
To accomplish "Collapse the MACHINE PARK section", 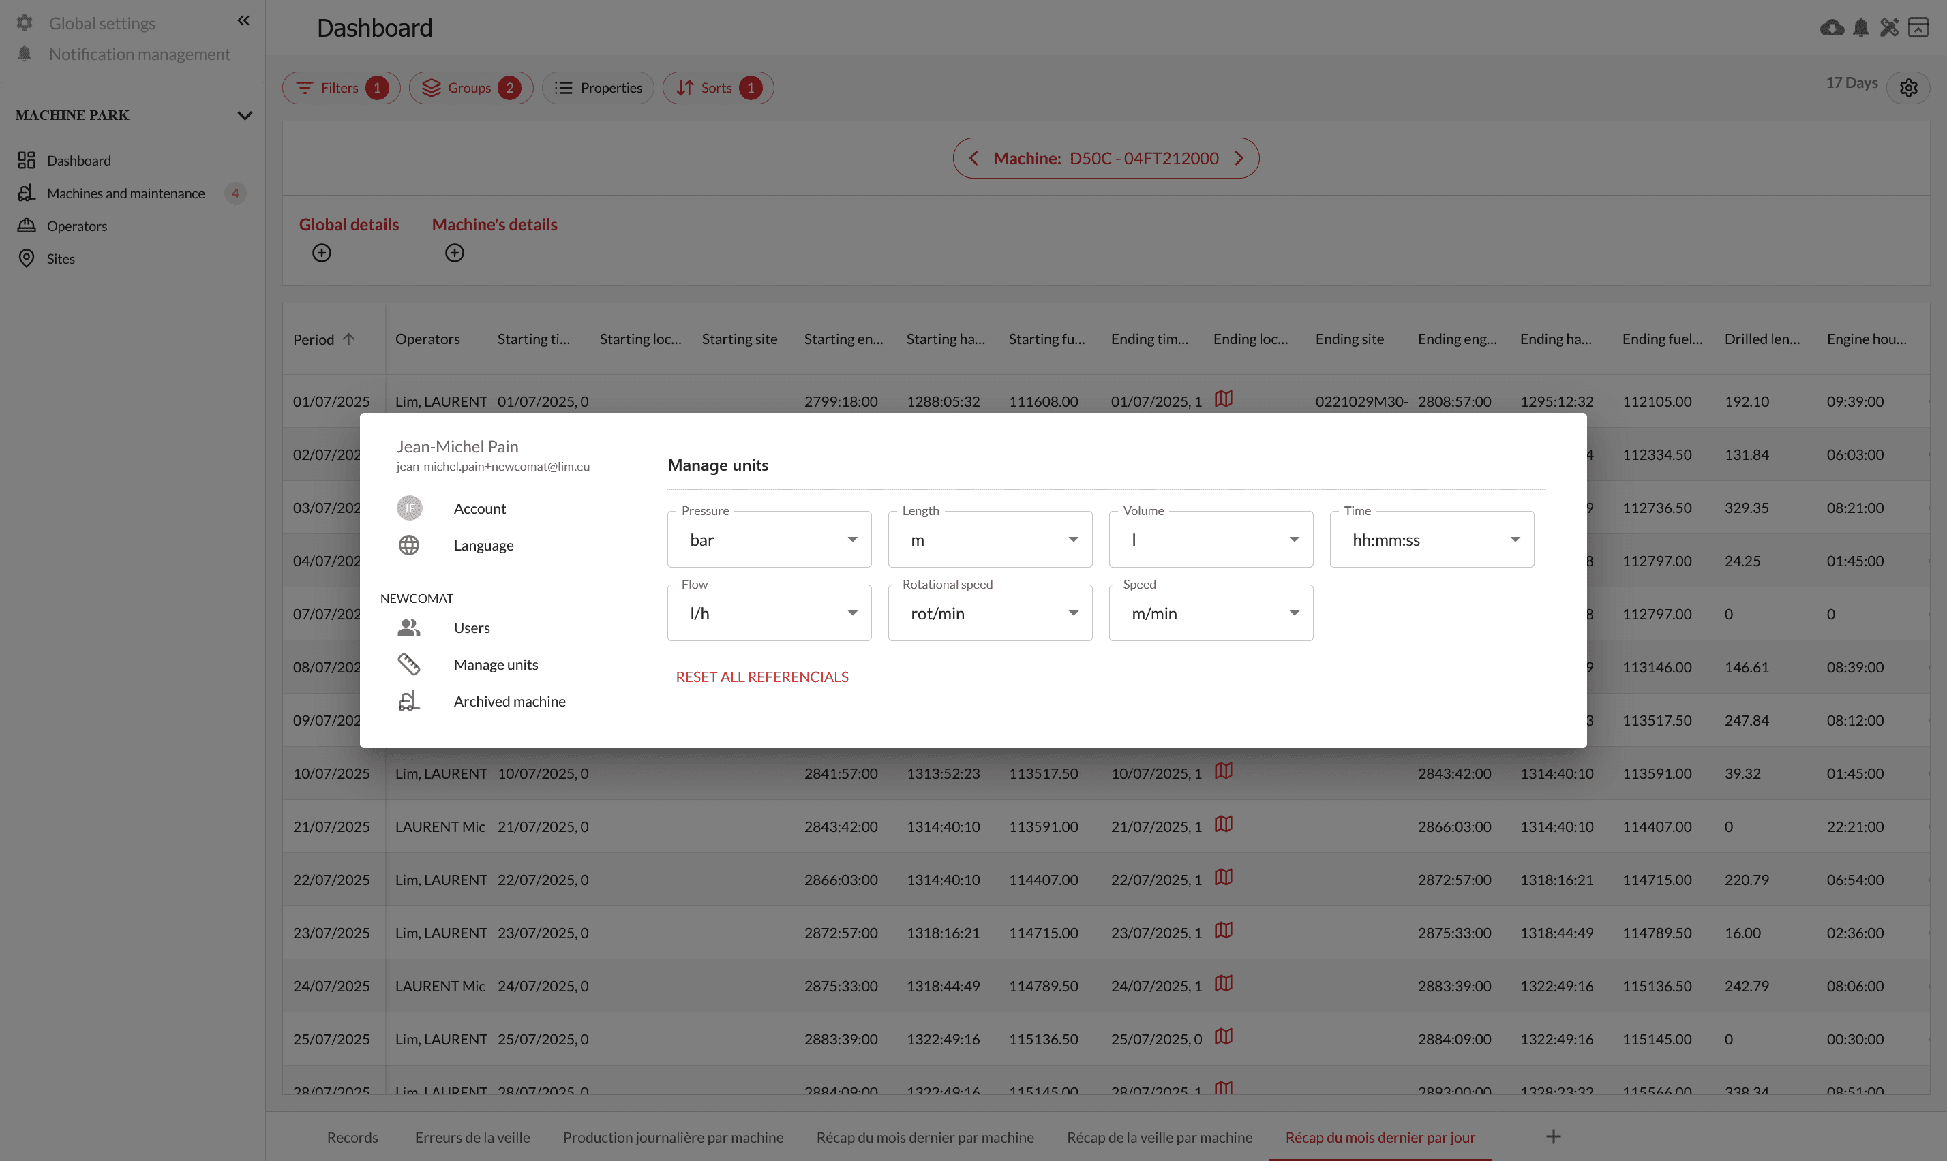I will [x=244, y=116].
